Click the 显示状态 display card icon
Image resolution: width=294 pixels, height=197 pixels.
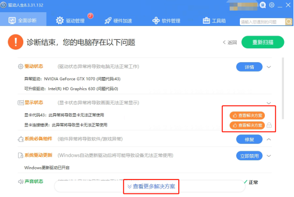[x=21, y=102]
